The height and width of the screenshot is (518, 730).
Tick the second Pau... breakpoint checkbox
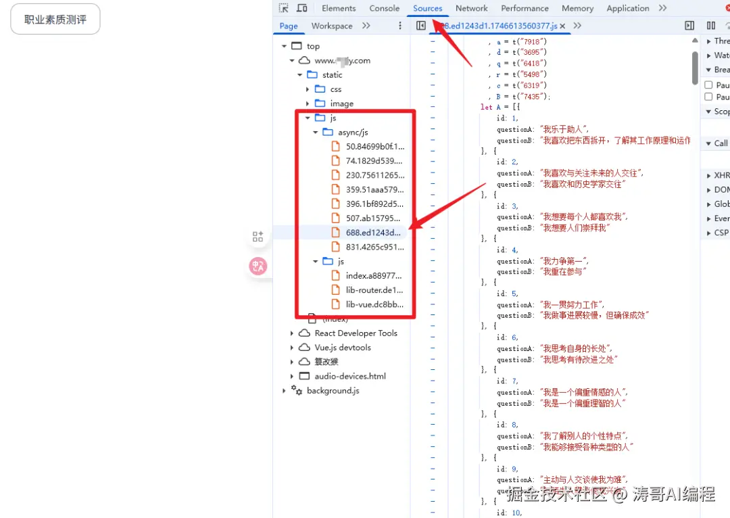tap(708, 97)
